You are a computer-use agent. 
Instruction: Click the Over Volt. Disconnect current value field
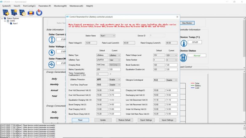tap(114, 90)
